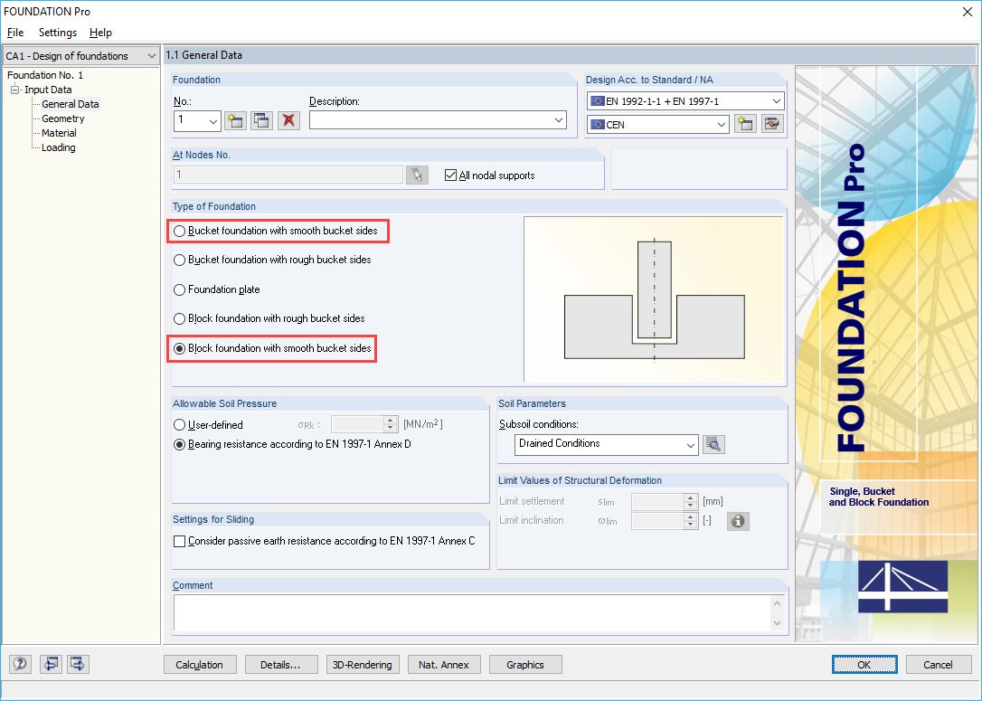Create a new national annex with the icon
This screenshot has height=701, width=982.
(745, 124)
